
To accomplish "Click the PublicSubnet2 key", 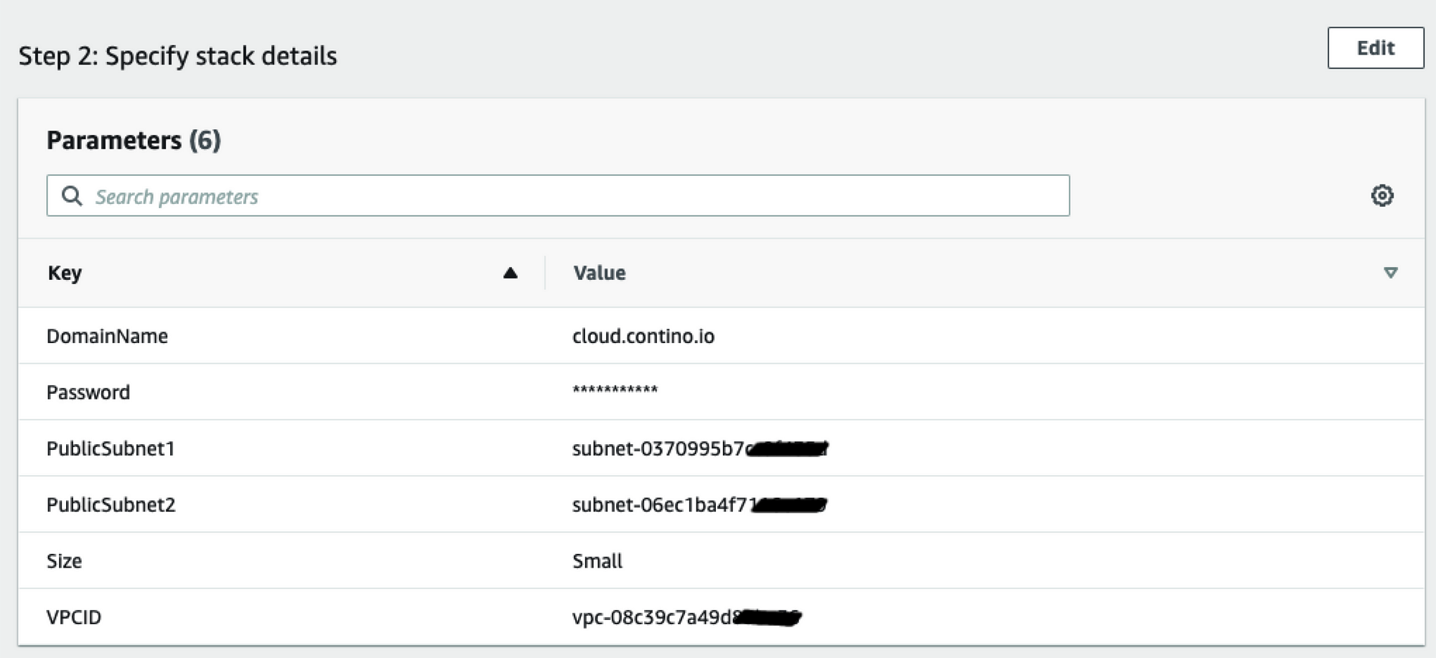I will (111, 504).
